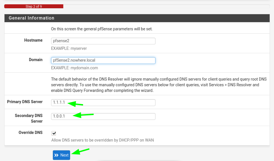Screen dimensions: 274x161
Task: Toggle the Override DNS checkbox
Action: coord(54,133)
